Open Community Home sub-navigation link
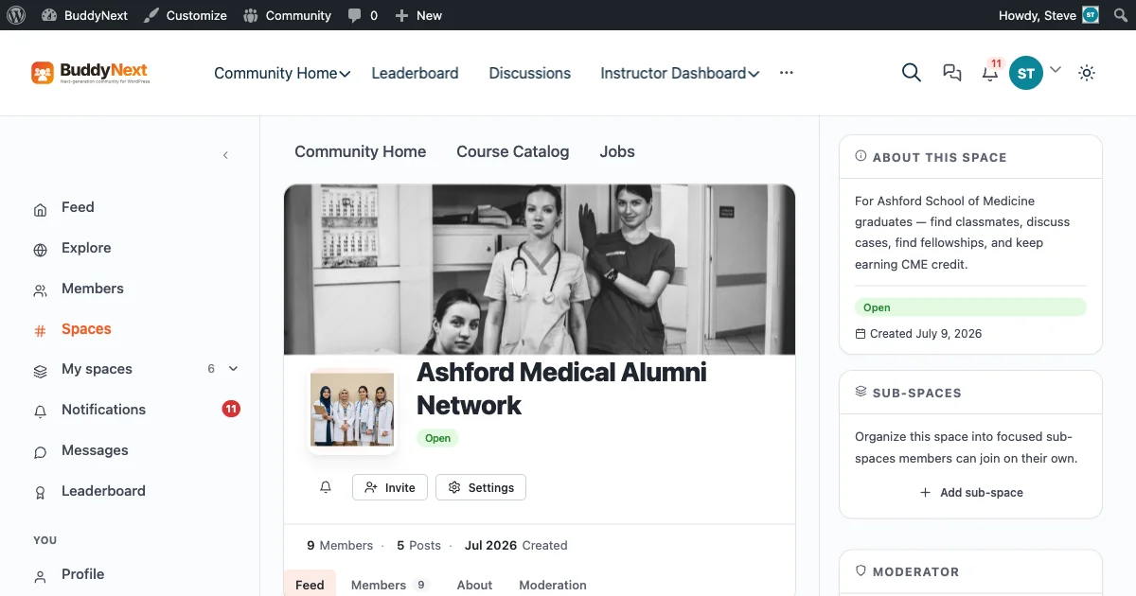The width and height of the screenshot is (1136, 596). 360,151
